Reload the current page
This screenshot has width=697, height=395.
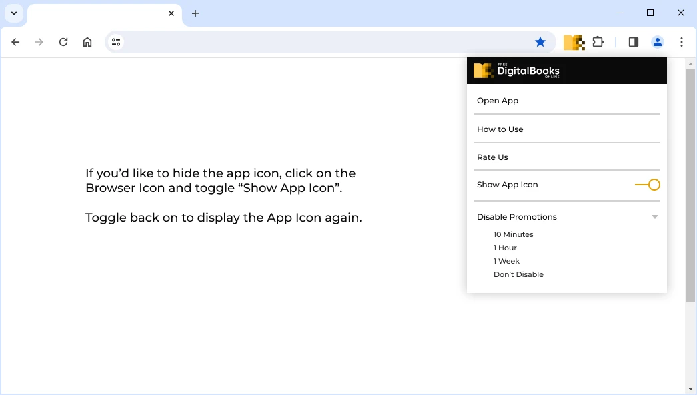(x=63, y=42)
